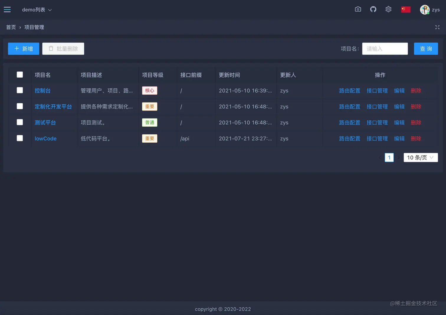
Task: Focus the 项目名 search input
Action: (385, 49)
